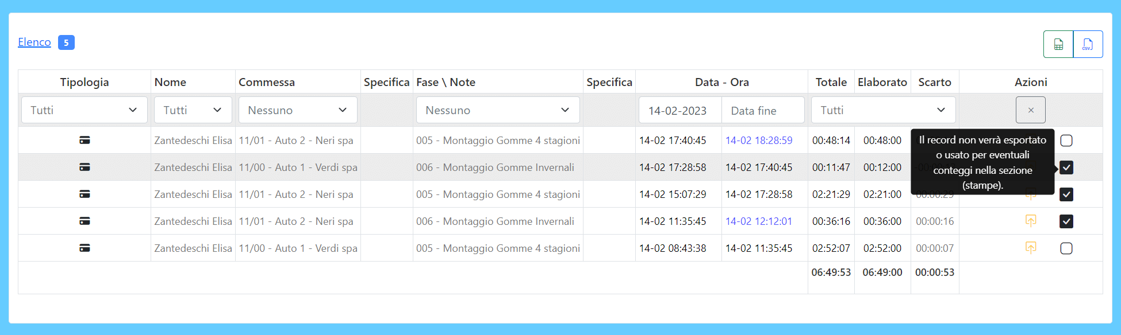Check the exclude checkbox for the 08:43:38 record
The width and height of the screenshot is (1121, 335).
coord(1066,248)
